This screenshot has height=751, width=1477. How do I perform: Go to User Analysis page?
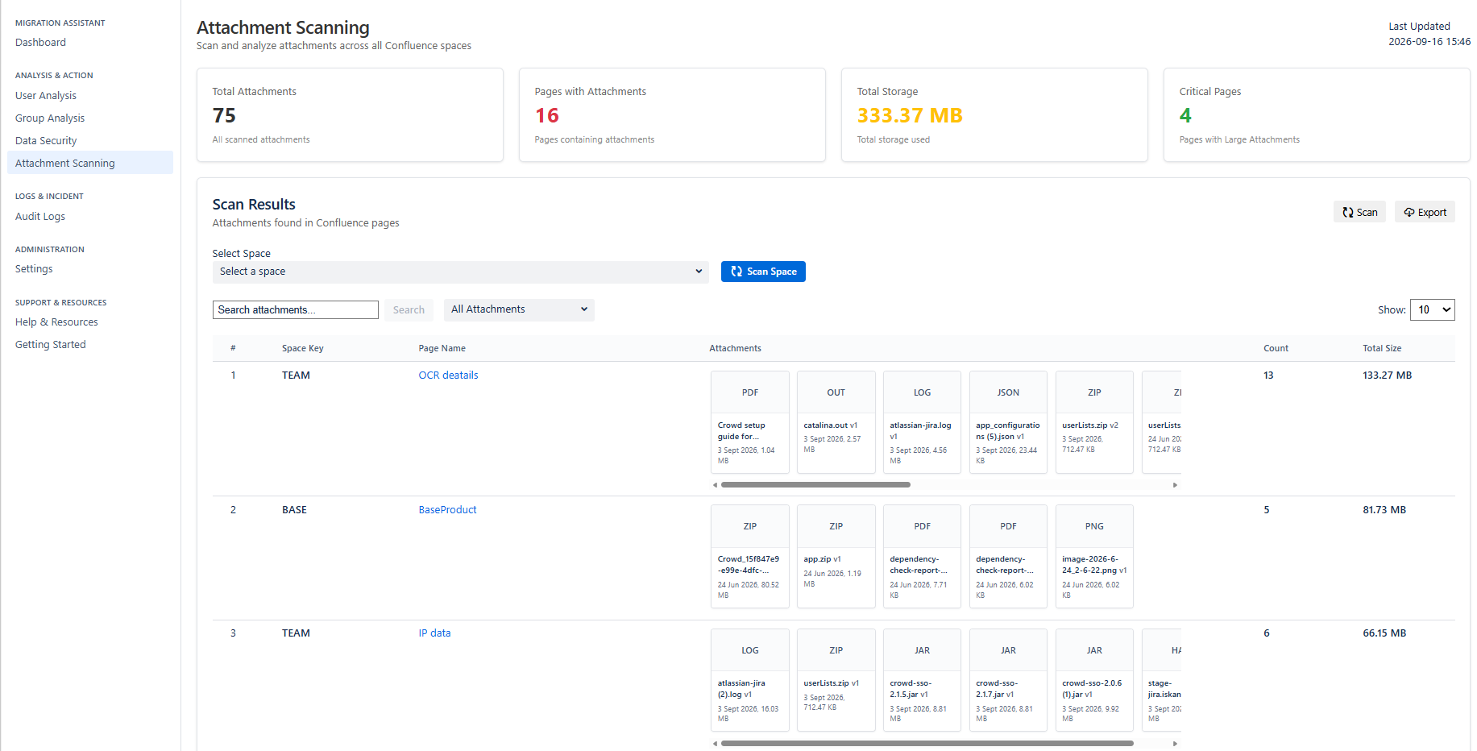[x=46, y=96]
